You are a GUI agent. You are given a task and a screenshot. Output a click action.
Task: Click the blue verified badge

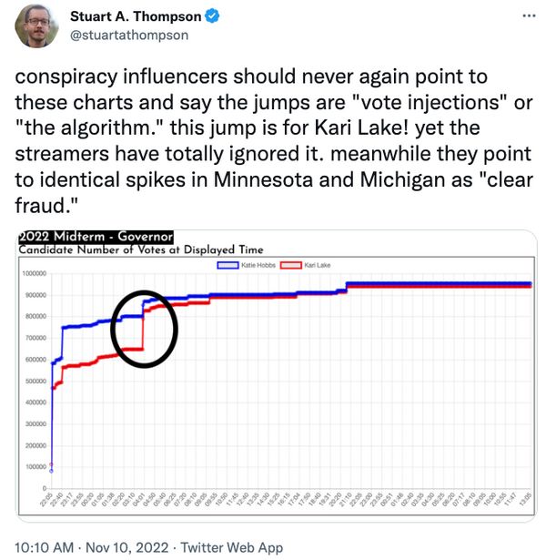click(x=212, y=16)
